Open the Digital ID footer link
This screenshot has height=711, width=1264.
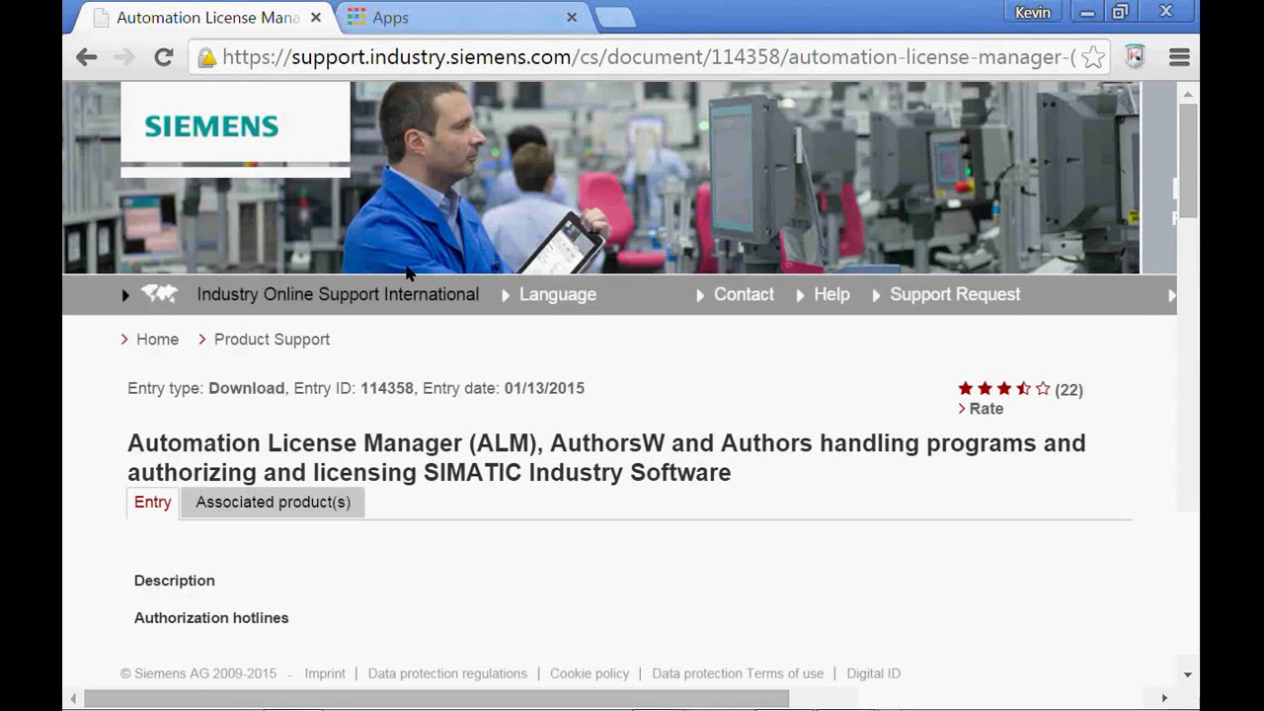pyautogui.click(x=874, y=673)
